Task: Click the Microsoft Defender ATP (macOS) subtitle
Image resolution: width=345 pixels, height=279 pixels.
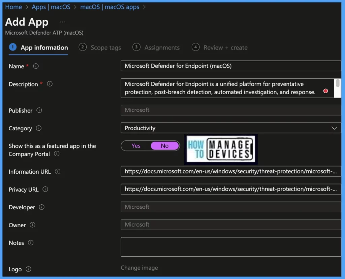Action: point(44,33)
